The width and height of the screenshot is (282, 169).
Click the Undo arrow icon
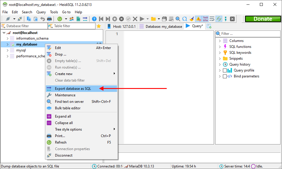tap(43, 19)
